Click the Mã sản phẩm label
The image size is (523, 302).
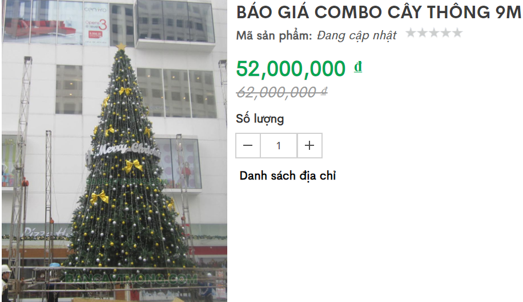click(x=274, y=35)
